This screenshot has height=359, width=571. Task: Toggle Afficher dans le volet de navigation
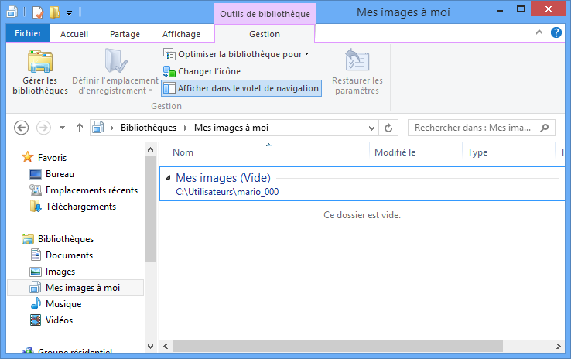coord(241,88)
